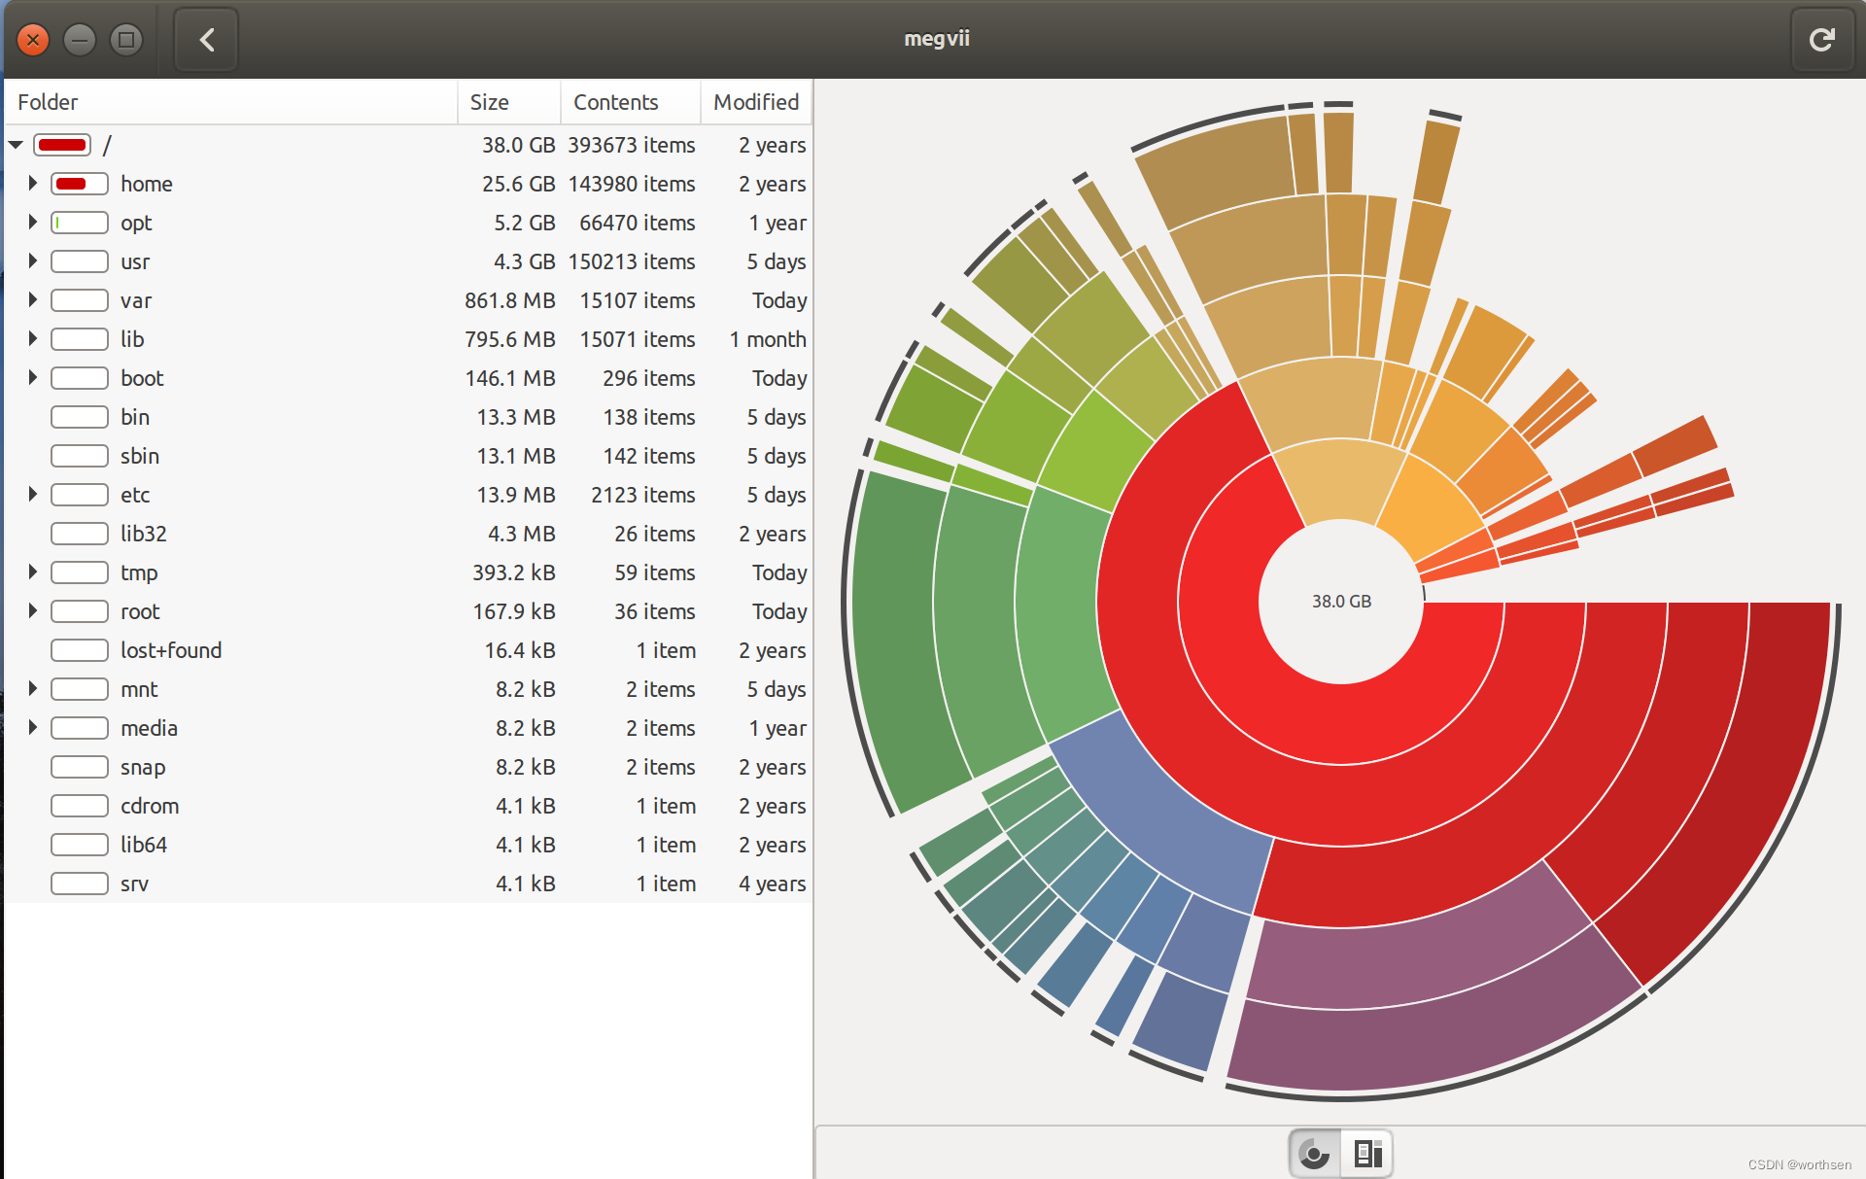1866x1179 pixels.
Task: Click the rescan refresh icon
Action: [x=1821, y=40]
